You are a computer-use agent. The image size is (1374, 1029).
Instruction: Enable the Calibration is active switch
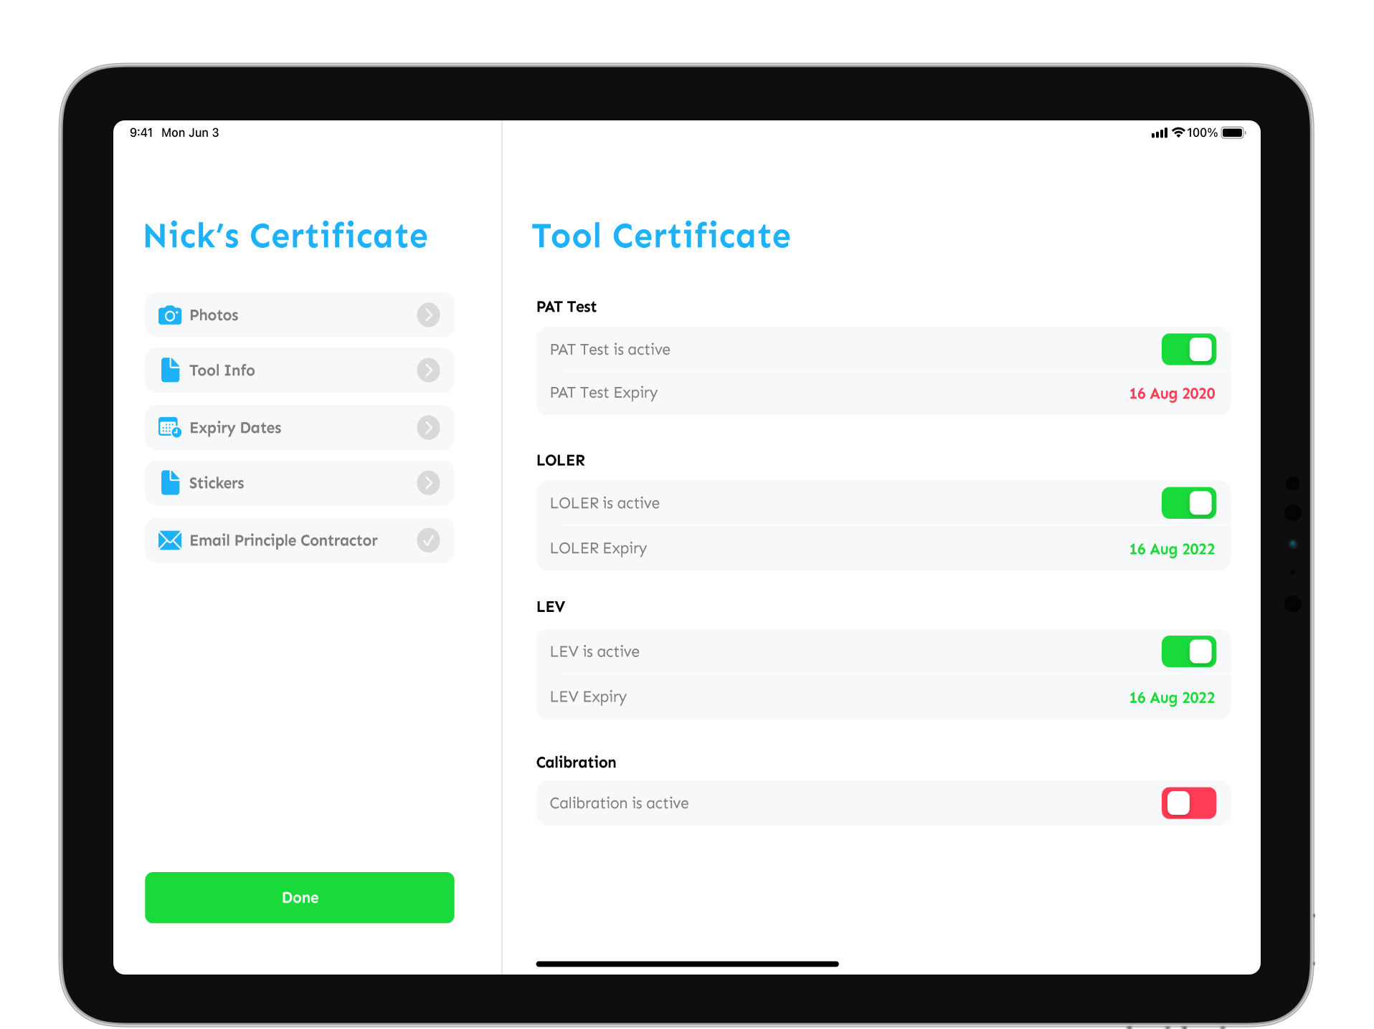[1188, 803]
